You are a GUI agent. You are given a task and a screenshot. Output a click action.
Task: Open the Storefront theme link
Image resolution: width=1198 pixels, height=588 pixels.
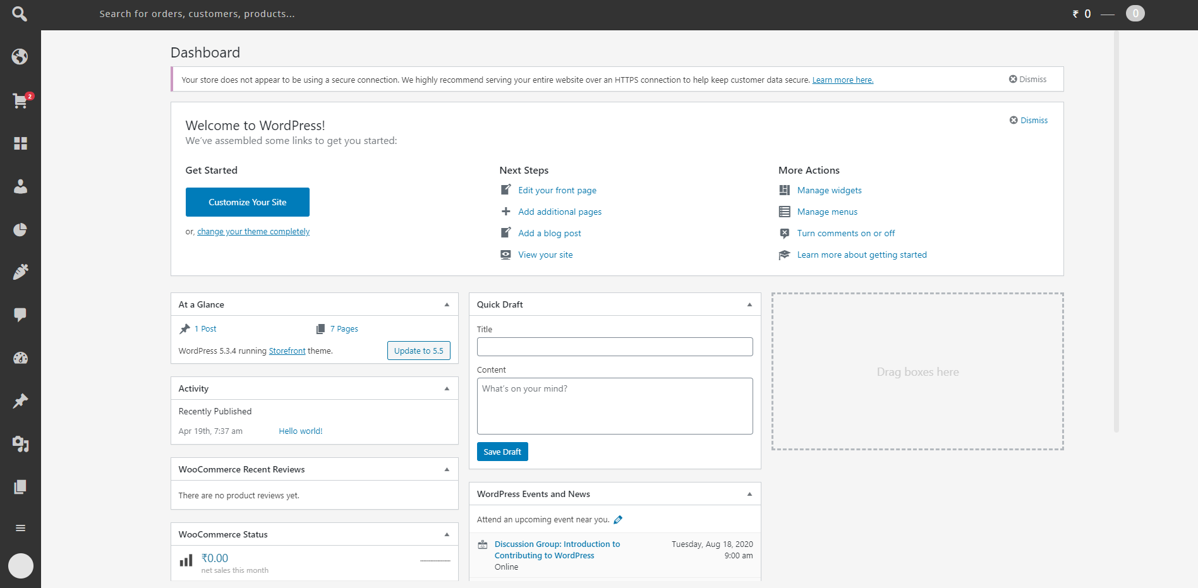pyautogui.click(x=287, y=351)
